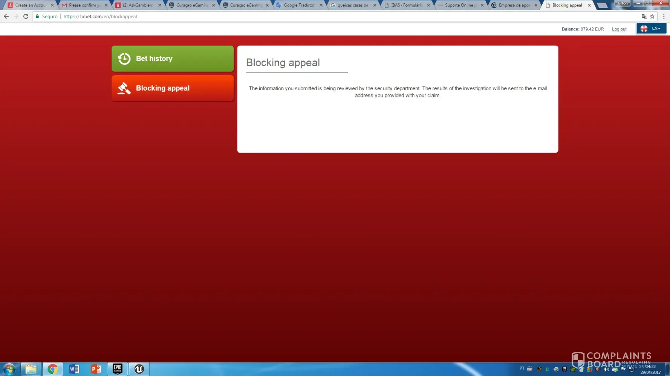Click the Airton profile button
Viewport: 670px width, 376px height.
coord(623,3)
